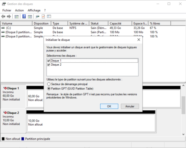Uncheck the Disque 2 checkbox in dialog
The width and height of the screenshot is (186, 148).
(x=49, y=64)
